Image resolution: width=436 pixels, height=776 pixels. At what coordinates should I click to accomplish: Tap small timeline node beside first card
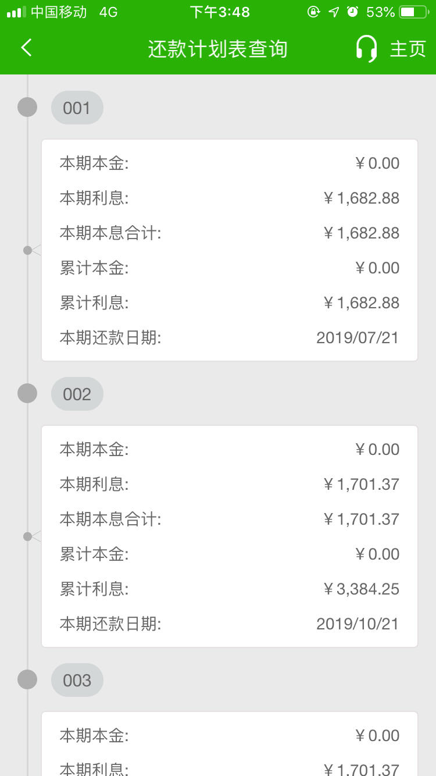(x=27, y=250)
